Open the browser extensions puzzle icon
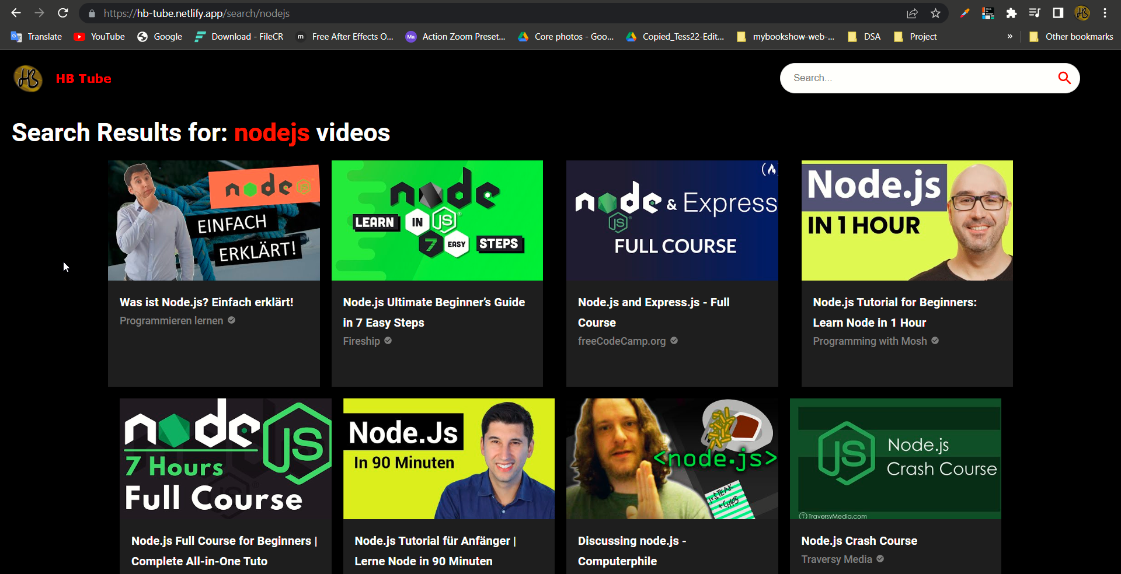The width and height of the screenshot is (1121, 574). coord(1011,13)
